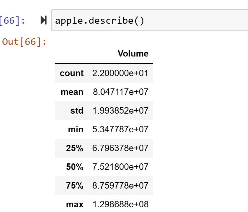Click the count value 2.200000e+01
248x212 pixels.
[120, 73]
